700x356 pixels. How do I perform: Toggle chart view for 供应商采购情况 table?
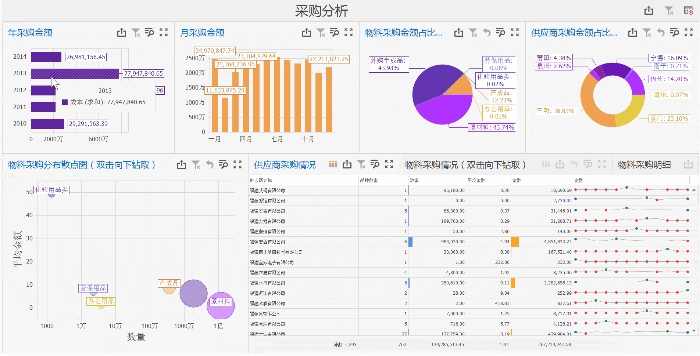pyautogui.click(x=333, y=164)
